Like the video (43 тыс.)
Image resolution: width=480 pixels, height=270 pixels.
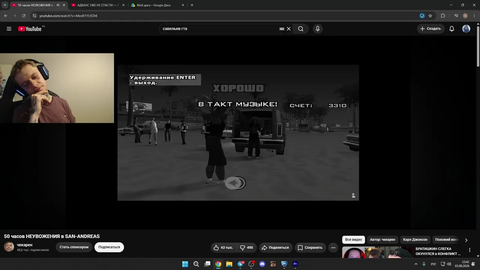coord(223,247)
